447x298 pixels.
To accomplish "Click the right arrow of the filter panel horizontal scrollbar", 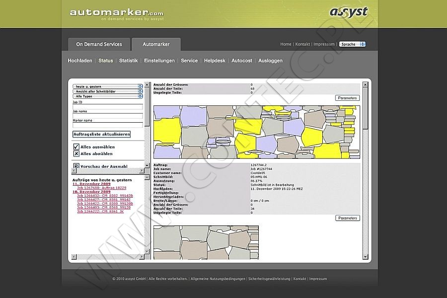I will click(142, 170).
